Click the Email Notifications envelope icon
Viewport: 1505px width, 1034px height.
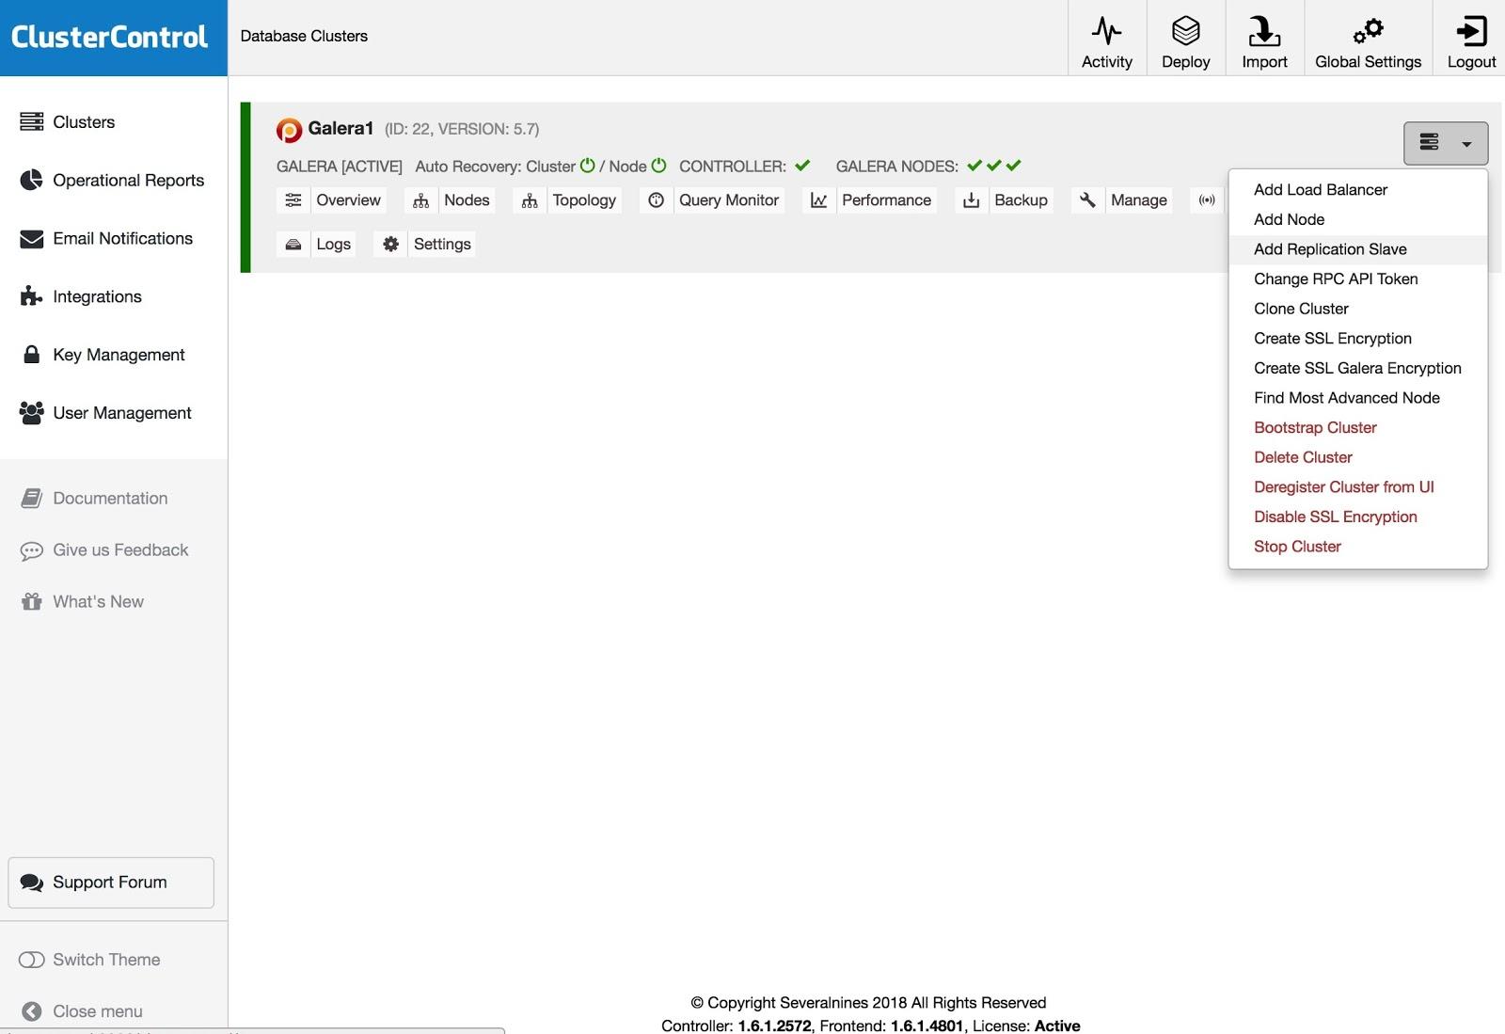coord(32,239)
